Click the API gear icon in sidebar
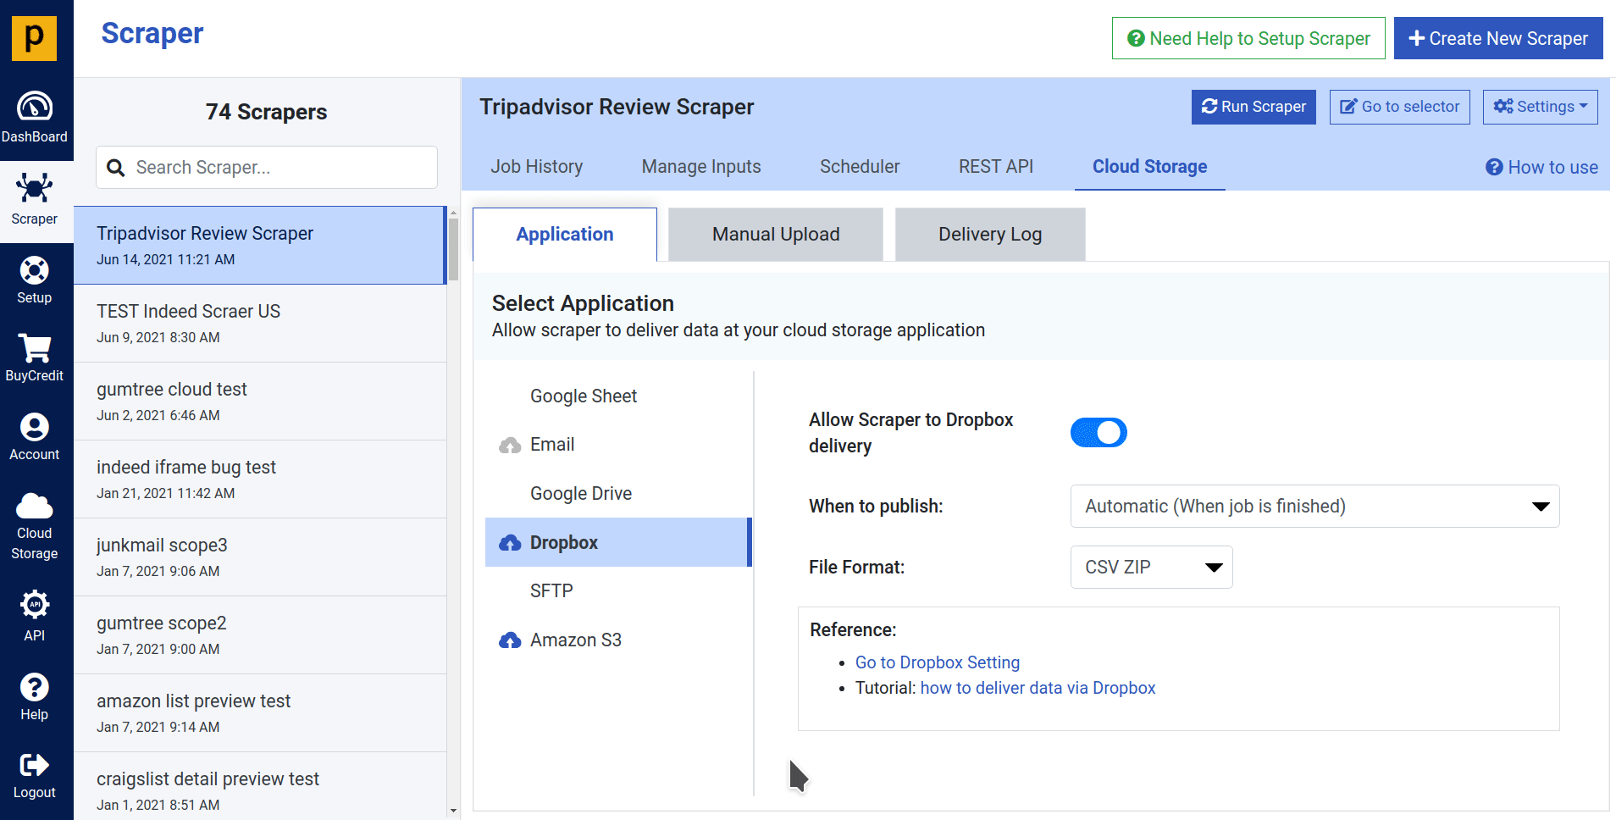Image resolution: width=1616 pixels, height=820 pixels. point(35,605)
